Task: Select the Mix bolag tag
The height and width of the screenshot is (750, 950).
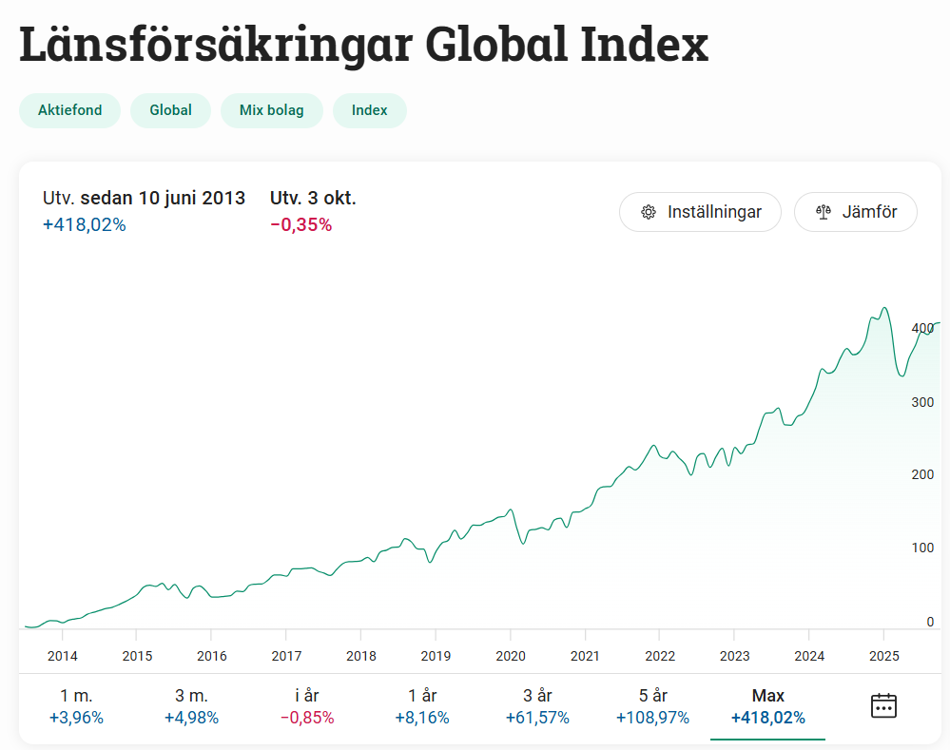Action: 272,110
